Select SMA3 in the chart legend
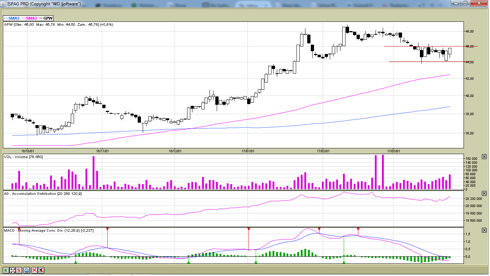This screenshot has width=490, height=276. (11, 18)
